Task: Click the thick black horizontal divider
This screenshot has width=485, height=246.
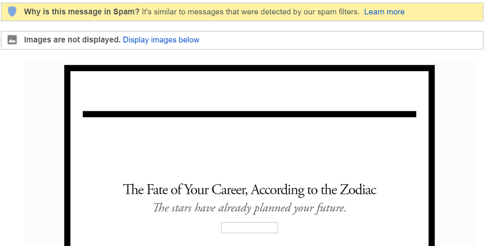Action: [249, 114]
